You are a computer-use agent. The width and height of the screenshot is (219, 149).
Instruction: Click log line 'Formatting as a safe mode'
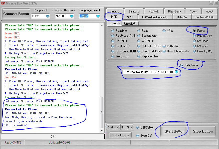pyautogui.click(x=24, y=121)
